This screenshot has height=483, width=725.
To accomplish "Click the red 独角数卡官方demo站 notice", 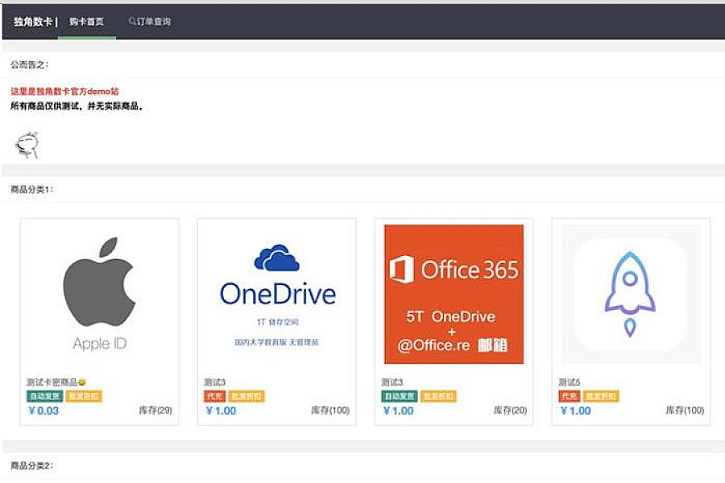I will click(x=64, y=91).
